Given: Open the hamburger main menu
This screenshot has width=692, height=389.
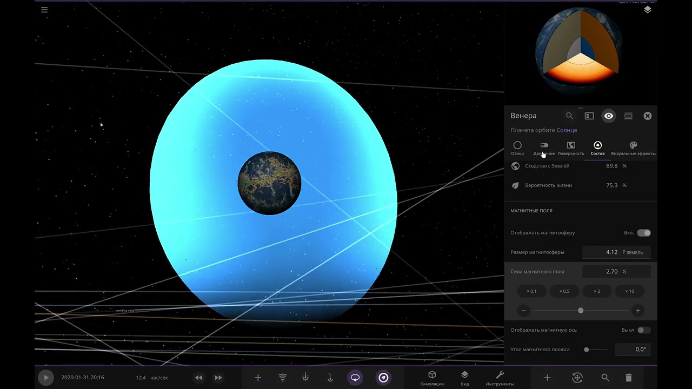Looking at the screenshot, I should [x=44, y=10].
